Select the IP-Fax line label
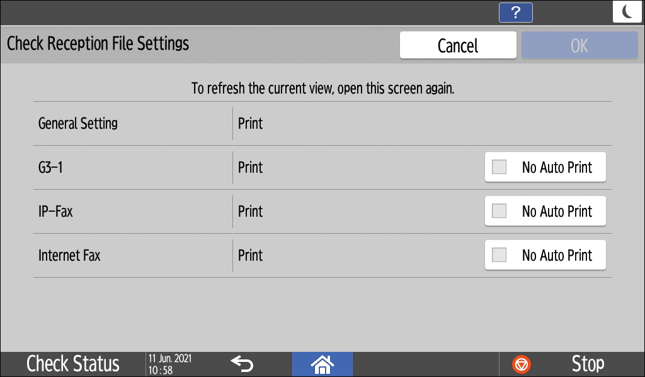The width and height of the screenshot is (645, 377). 55,212
